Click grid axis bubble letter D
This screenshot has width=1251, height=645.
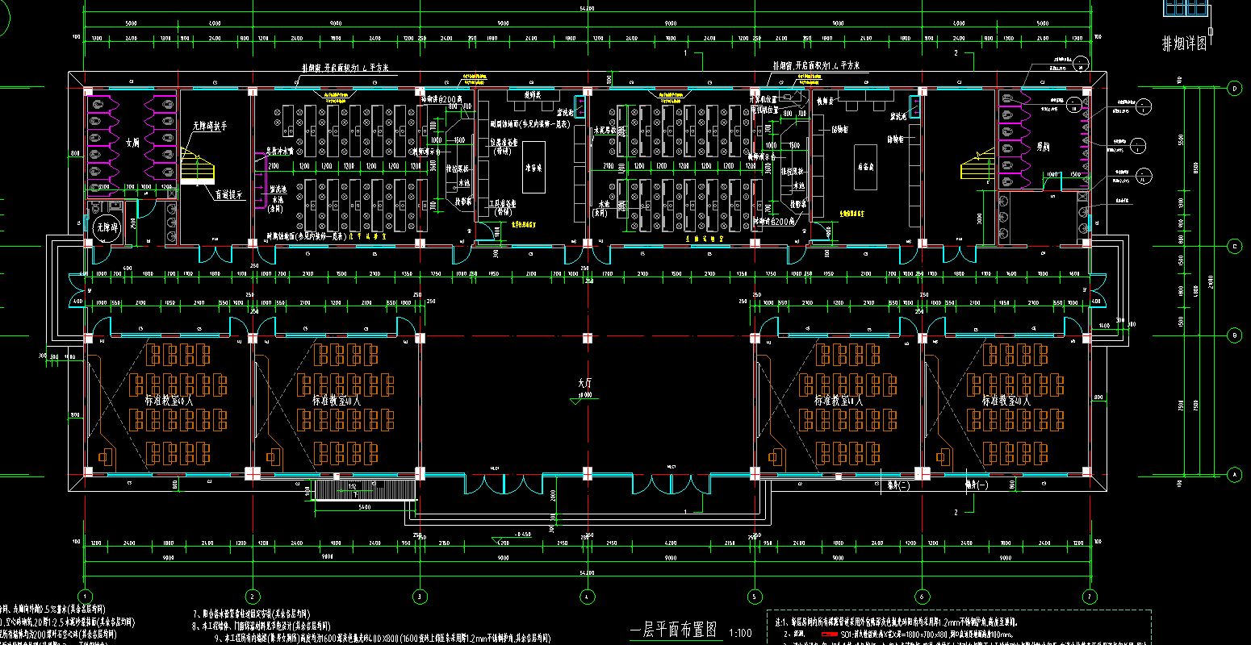click(x=1234, y=87)
